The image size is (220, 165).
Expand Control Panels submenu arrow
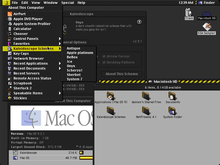coord(60,38)
